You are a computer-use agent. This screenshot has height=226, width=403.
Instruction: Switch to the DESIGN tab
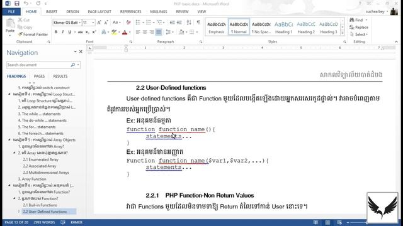pyautogui.click(x=72, y=12)
